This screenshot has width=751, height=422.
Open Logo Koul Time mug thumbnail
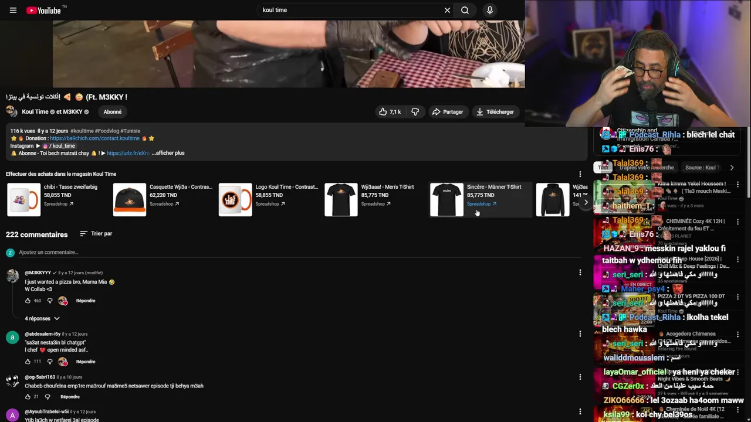(x=235, y=200)
